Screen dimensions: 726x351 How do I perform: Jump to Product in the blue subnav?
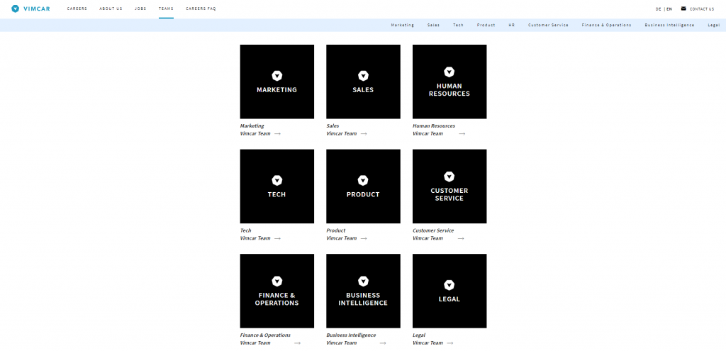click(486, 25)
